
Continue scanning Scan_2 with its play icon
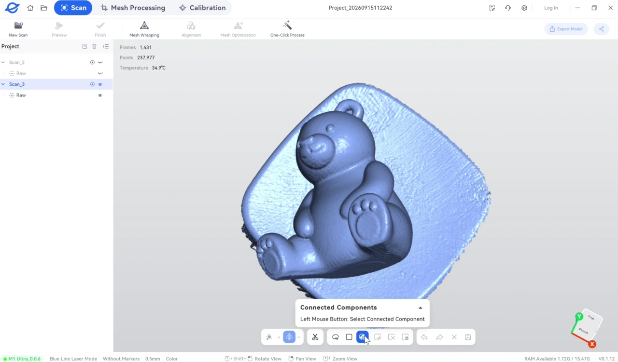(92, 62)
